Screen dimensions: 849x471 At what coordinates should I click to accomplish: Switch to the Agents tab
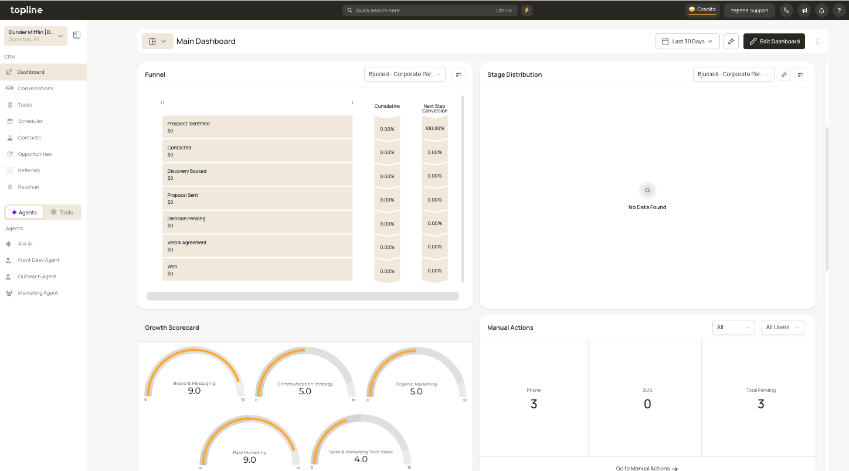click(24, 212)
